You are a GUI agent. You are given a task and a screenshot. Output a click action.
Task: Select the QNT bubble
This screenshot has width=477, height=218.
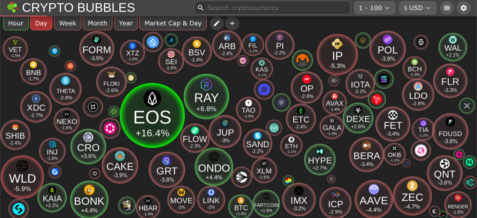point(445,173)
